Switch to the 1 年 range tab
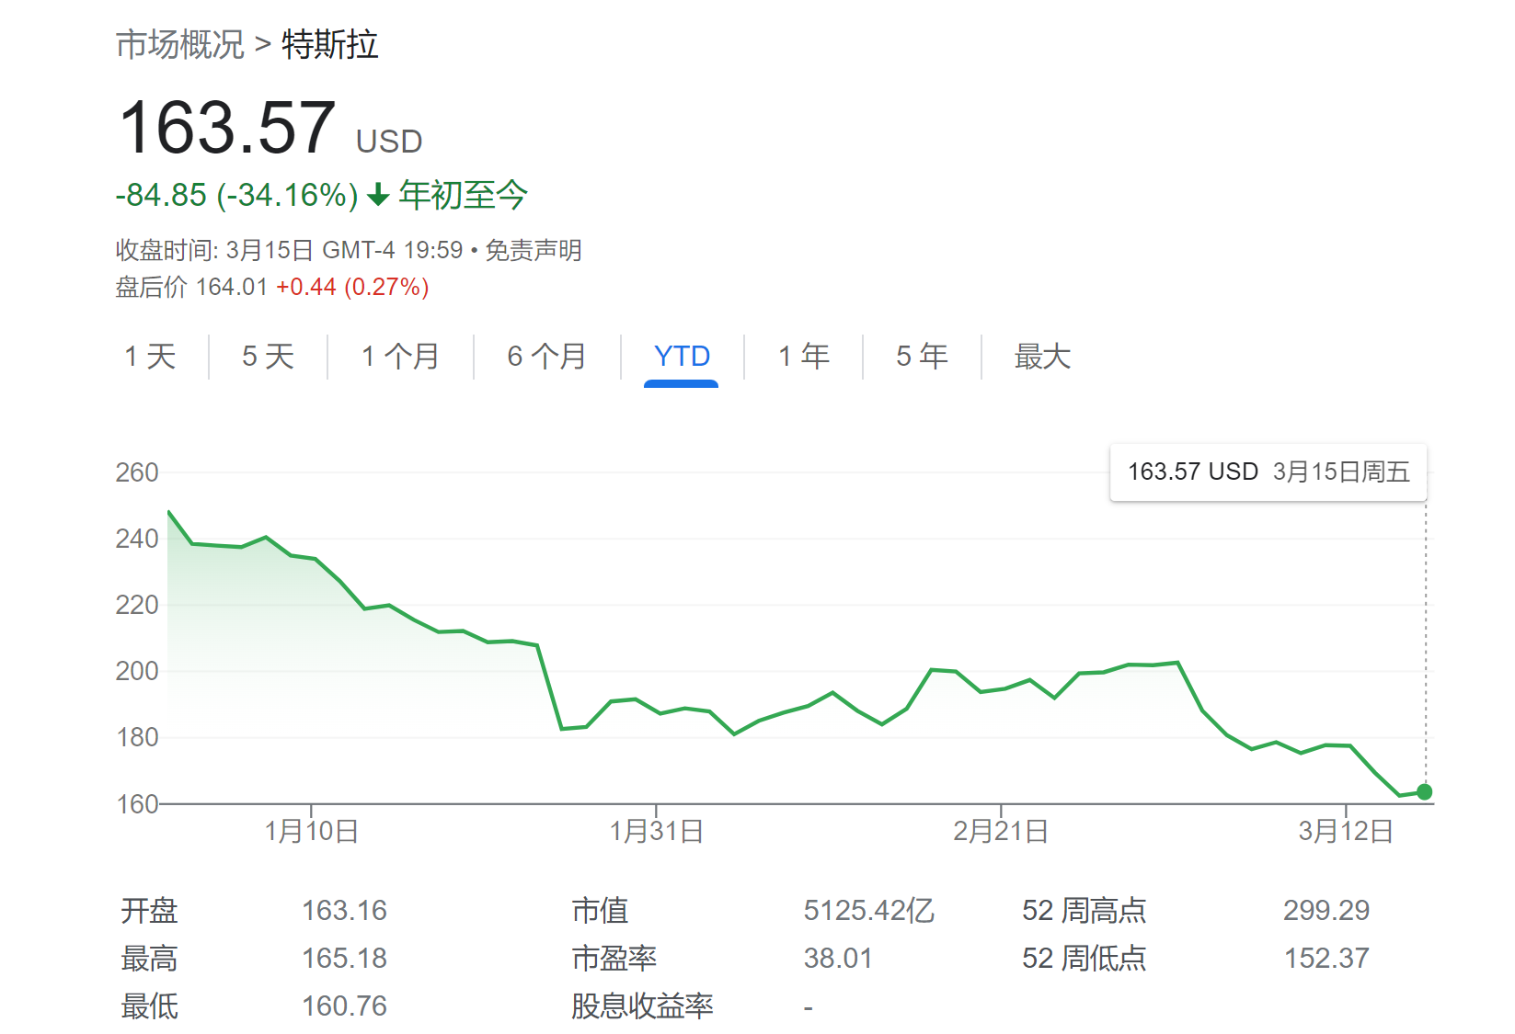Viewport: 1515px width, 1034px height. pos(804,357)
